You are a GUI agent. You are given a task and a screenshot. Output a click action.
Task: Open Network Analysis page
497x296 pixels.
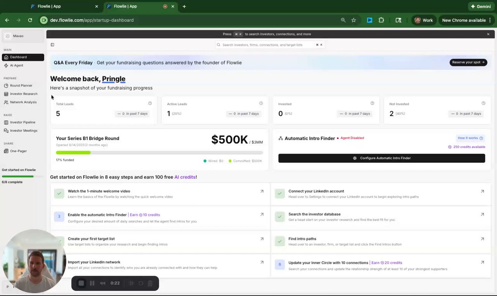(23, 102)
